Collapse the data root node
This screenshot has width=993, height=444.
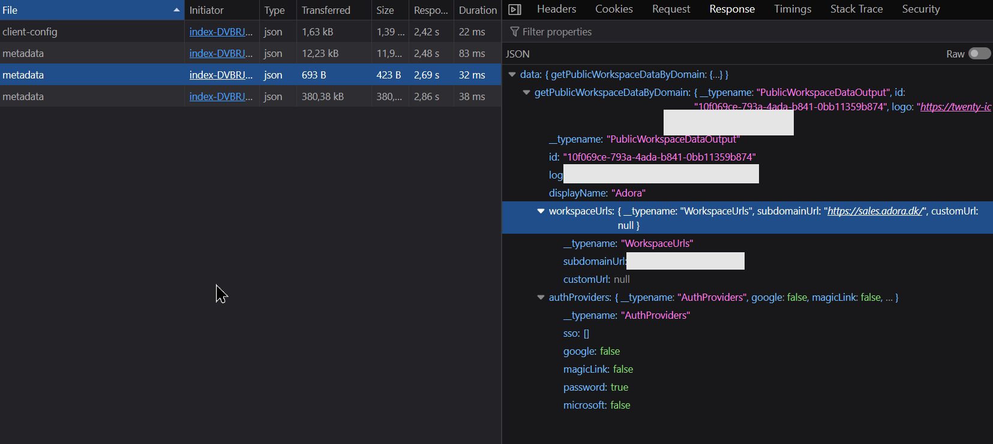point(512,74)
